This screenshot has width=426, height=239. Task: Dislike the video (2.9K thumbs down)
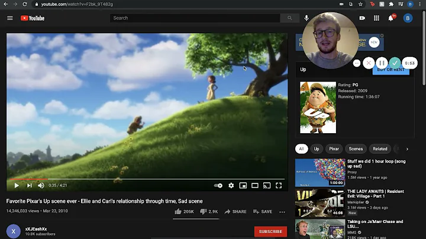tap(209, 212)
